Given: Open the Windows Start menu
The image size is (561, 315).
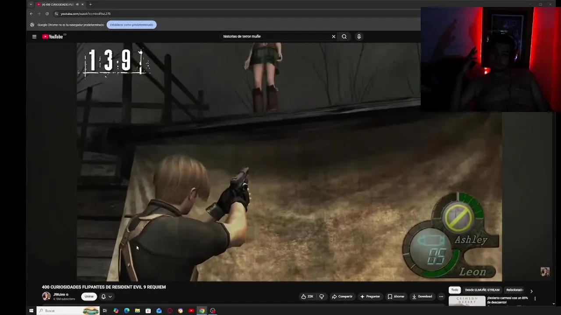Looking at the screenshot, I should tap(31, 311).
